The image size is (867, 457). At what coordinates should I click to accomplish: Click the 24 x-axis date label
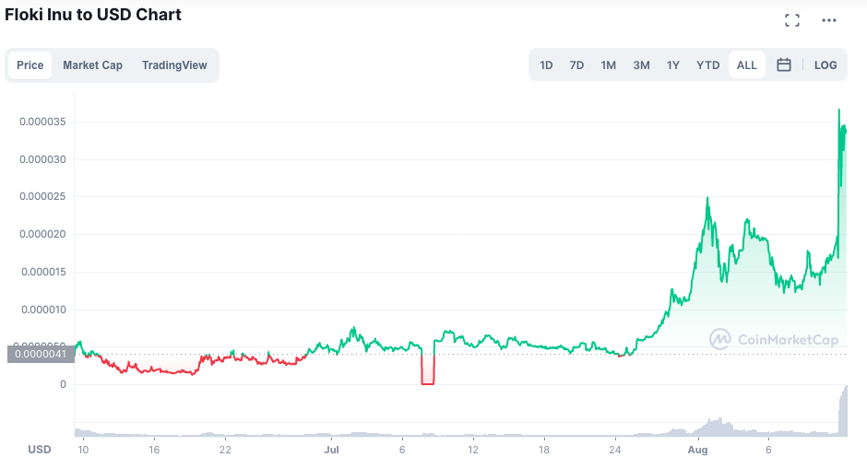[x=615, y=450]
